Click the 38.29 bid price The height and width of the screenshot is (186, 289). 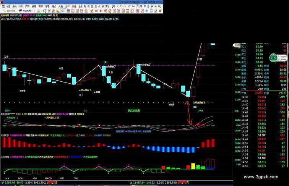coord(259,50)
